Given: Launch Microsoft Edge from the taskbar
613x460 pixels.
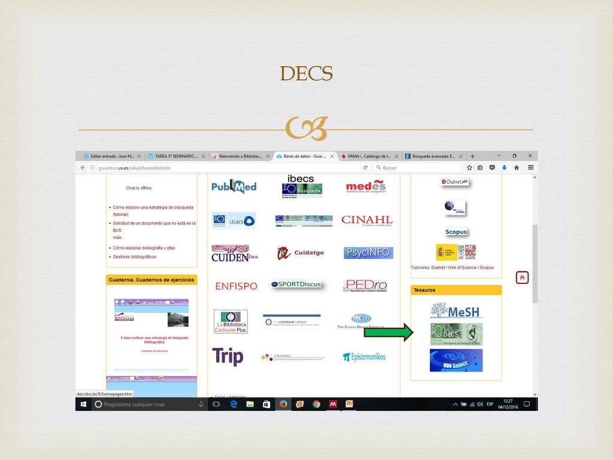Looking at the screenshot, I should [x=233, y=404].
